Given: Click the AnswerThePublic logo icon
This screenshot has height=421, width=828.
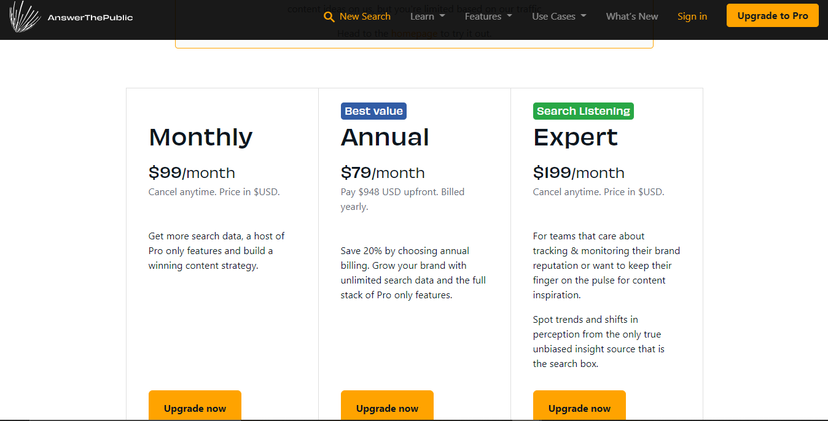Looking at the screenshot, I should pos(25,17).
